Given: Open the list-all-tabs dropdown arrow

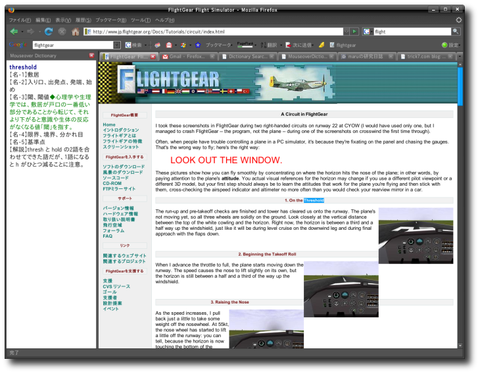Looking at the screenshot, I should tap(459, 57).
